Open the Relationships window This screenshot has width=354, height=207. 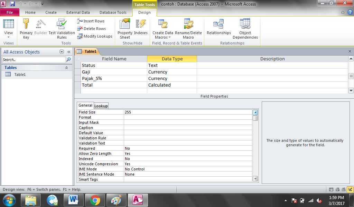click(218, 28)
